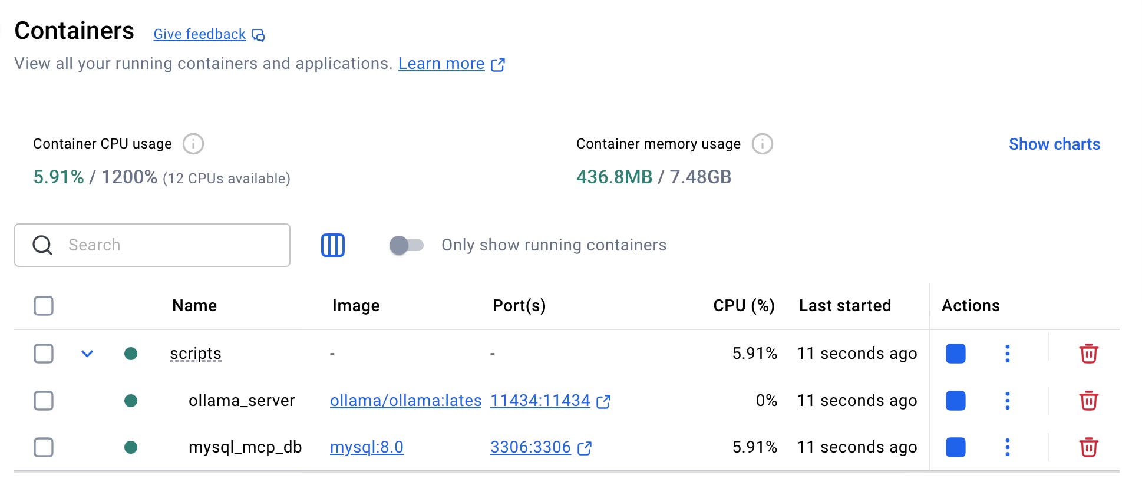Stop the ollama_server container

(955, 401)
